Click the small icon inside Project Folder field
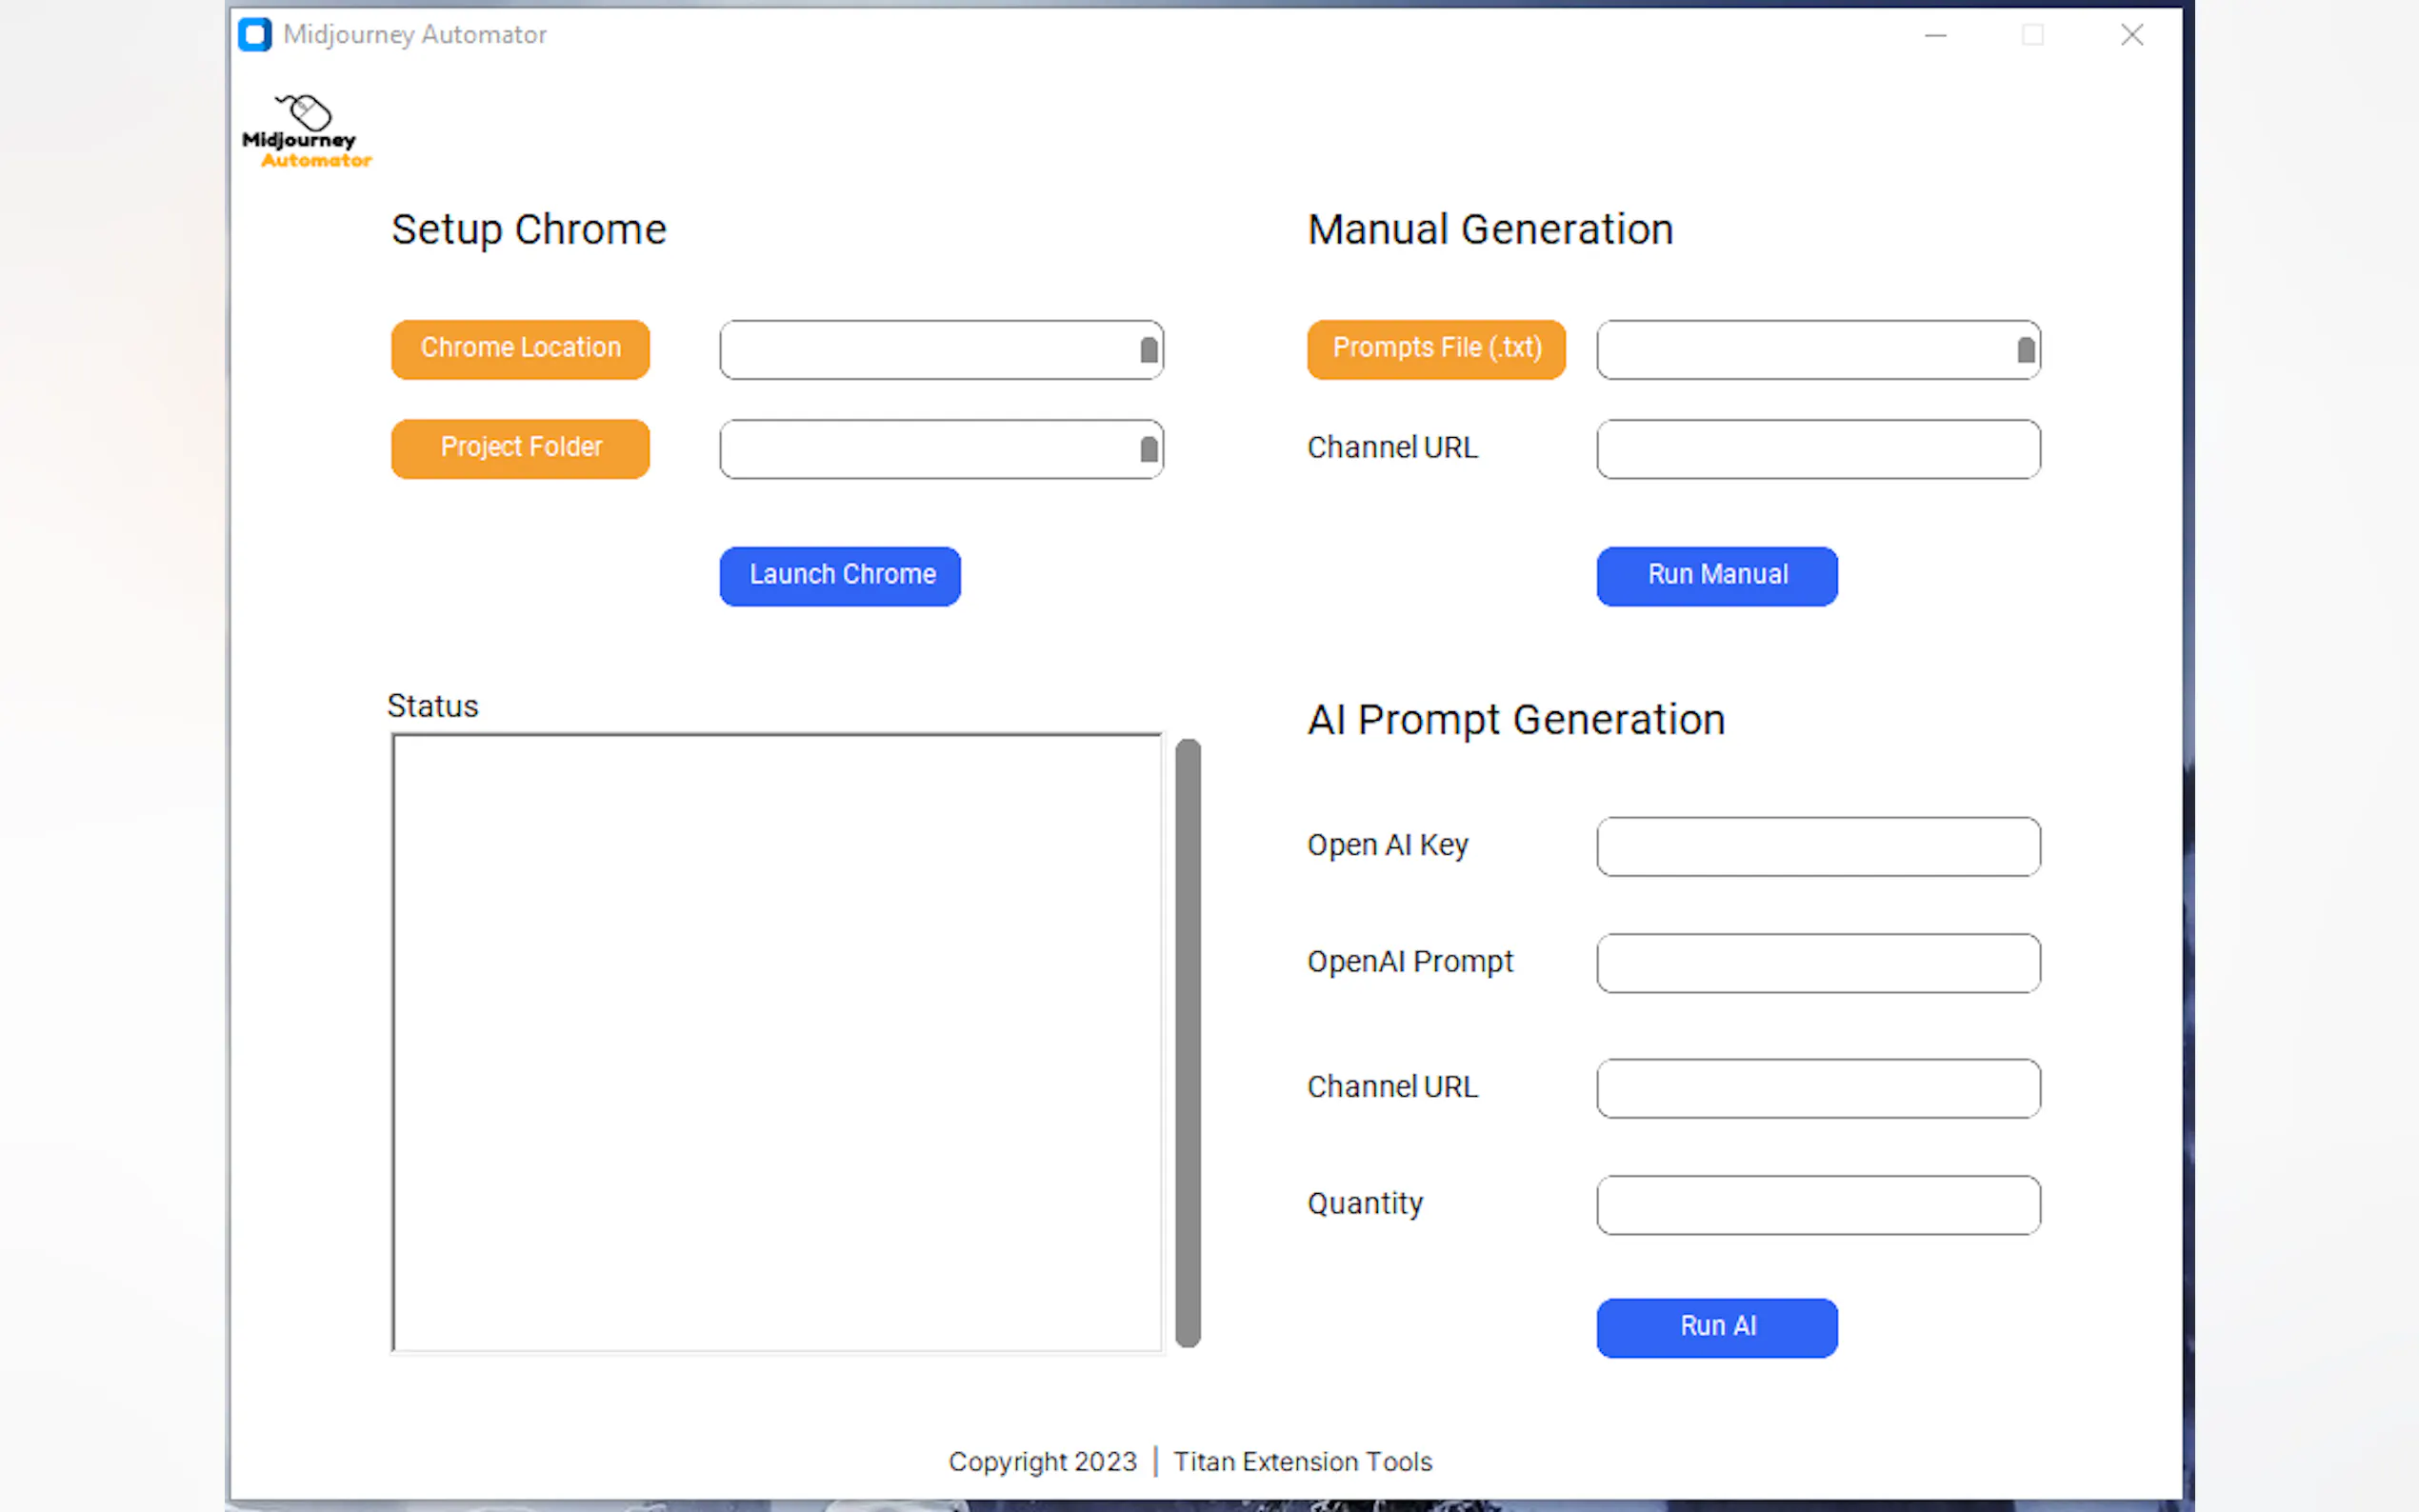 point(1148,450)
